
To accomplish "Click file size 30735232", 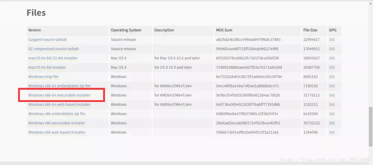I will pos(311,123).
